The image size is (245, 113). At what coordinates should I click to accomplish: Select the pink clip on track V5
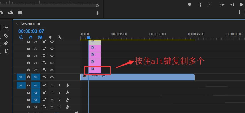click(95, 49)
